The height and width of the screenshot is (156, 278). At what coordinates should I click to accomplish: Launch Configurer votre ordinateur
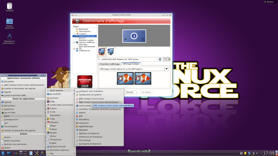pyautogui.click(x=99, y=91)
